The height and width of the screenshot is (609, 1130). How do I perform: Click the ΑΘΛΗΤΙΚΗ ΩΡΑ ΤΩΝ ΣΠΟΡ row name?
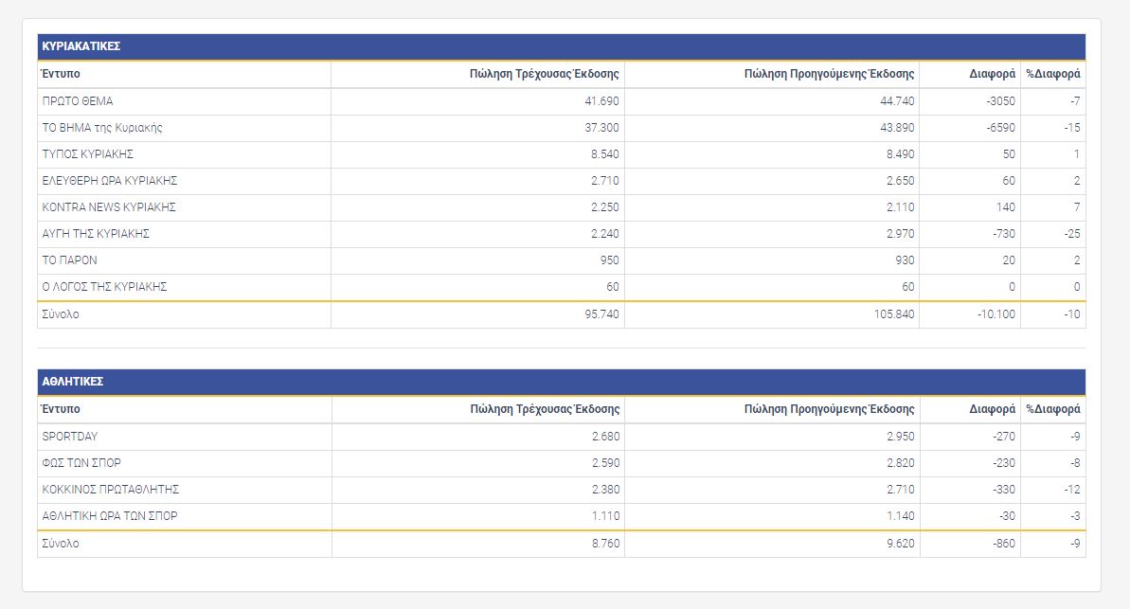[x=110, y=516]
